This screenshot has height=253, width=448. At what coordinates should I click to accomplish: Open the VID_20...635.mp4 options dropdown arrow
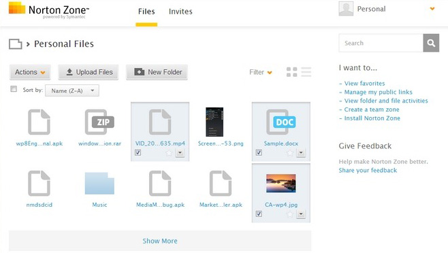pyautogui.click(x=180, y=153)
